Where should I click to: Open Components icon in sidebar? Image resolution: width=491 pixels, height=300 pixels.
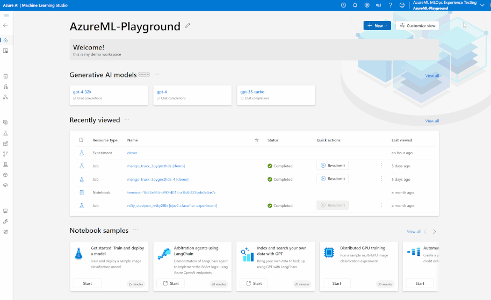point(5,144)
